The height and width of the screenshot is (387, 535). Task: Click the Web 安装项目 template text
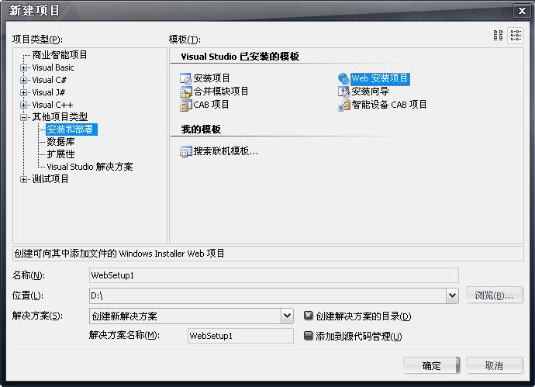coord(380,78)
